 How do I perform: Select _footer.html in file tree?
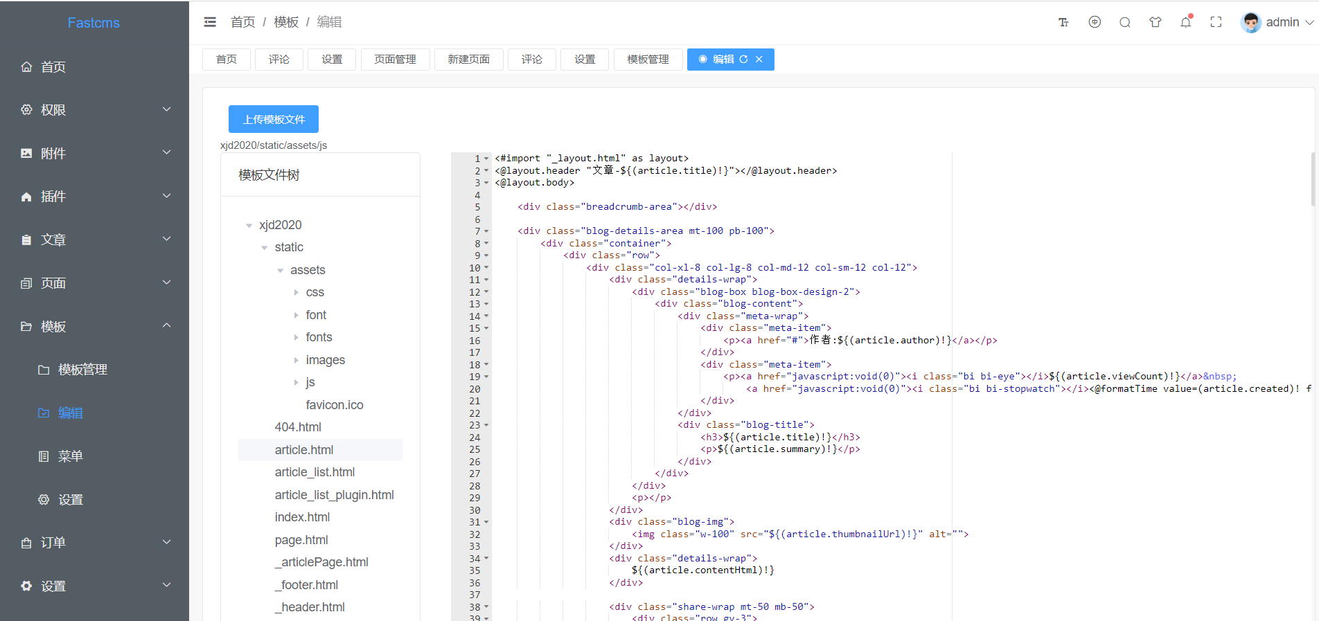pos(306,585)
